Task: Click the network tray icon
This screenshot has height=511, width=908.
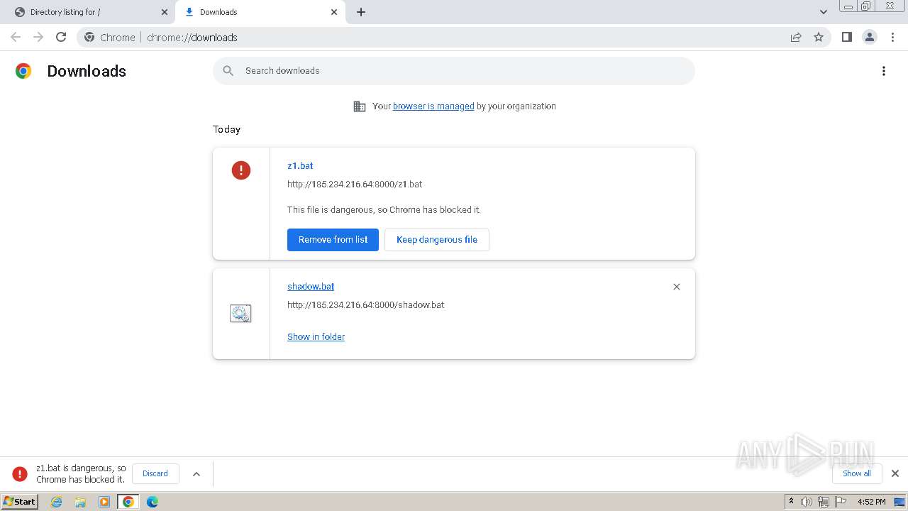Action: click(823, 502)
